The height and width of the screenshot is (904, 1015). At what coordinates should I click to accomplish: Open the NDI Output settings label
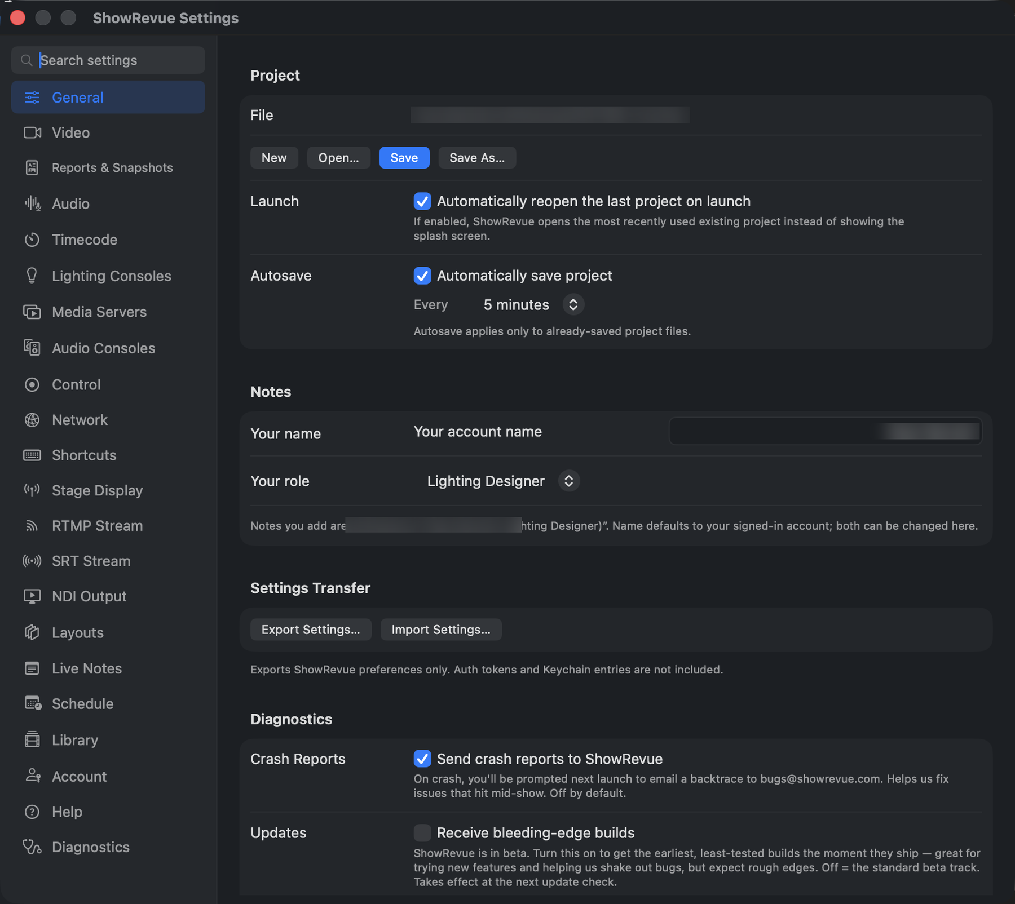[89, 596]
